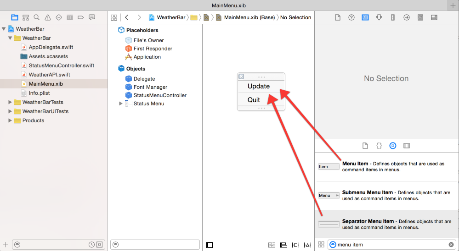Show the File Template library
Viewport: 459px width, 251px height.
click(x=365, y=146)
